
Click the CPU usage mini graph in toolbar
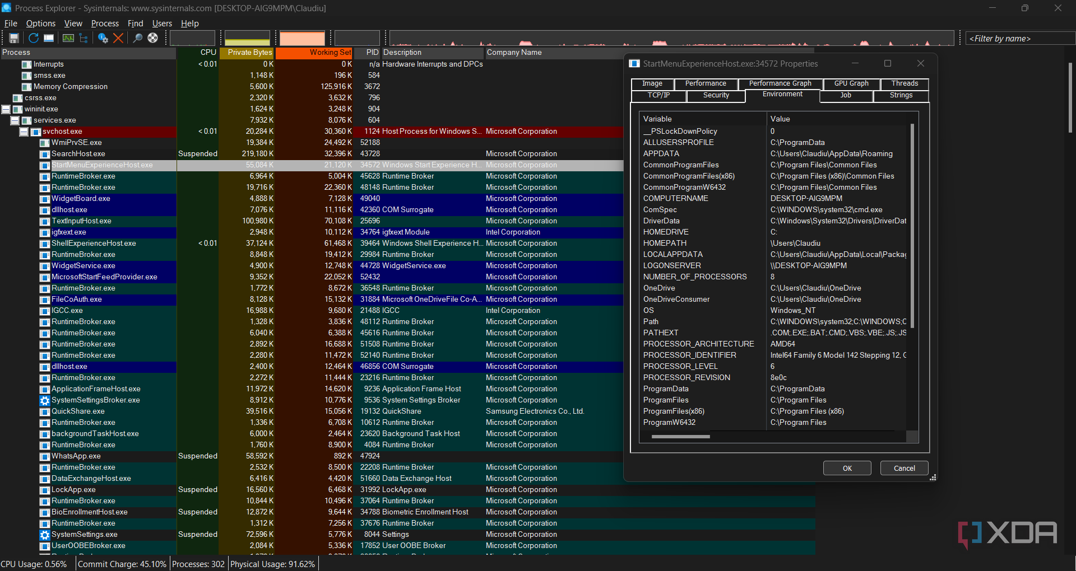pyautogui.click(x=192, y=38)
